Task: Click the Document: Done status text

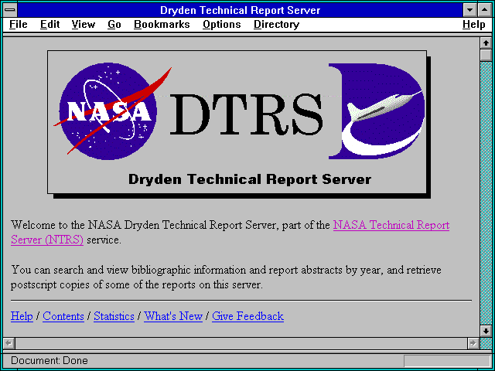Action: (x=49, y=361)
